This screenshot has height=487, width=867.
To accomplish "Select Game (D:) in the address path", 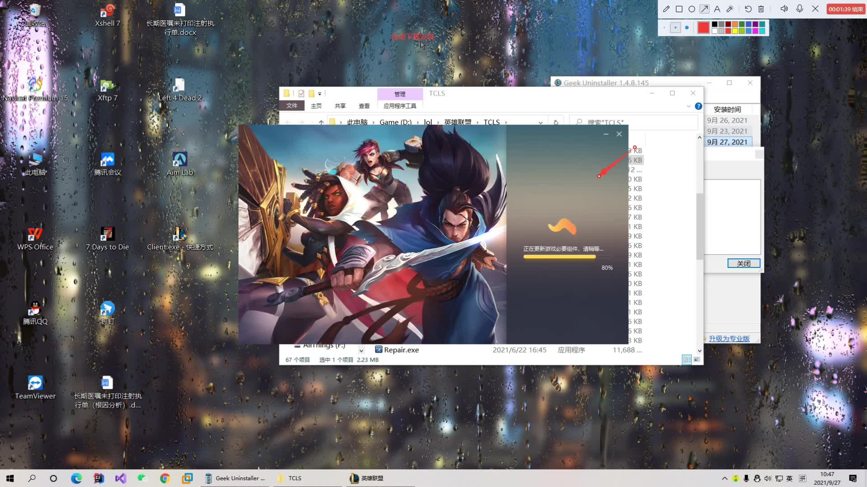I will pyautogui.click(x=395, y=122).
